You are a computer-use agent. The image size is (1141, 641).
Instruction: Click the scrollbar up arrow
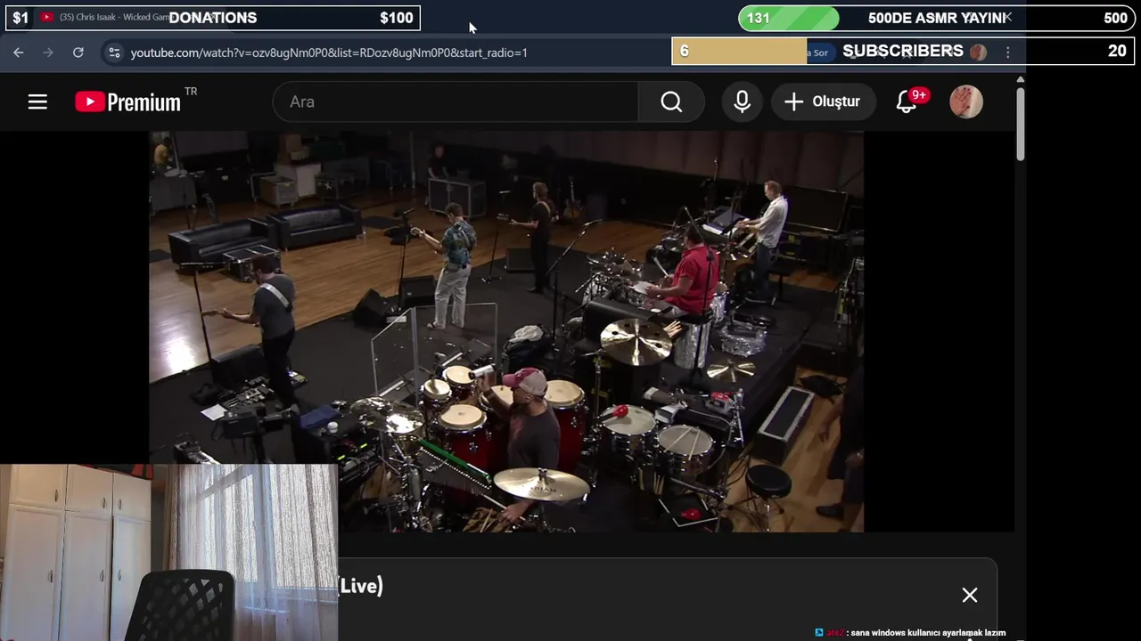point(1020,79)
